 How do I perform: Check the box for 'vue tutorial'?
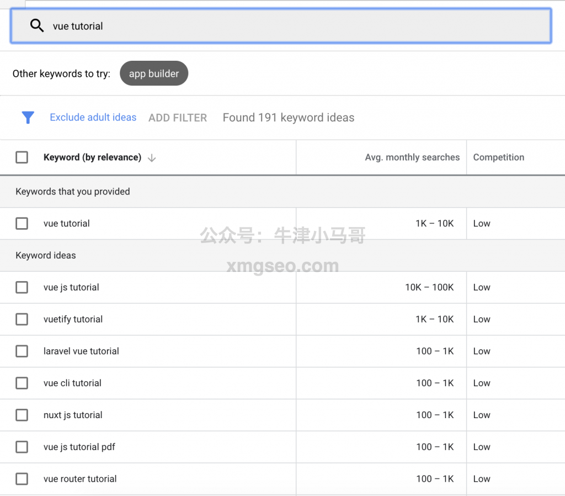[22, 223]
